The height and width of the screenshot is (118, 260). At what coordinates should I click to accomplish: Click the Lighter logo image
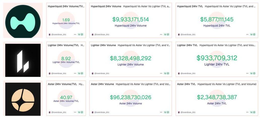click(23, 60)
